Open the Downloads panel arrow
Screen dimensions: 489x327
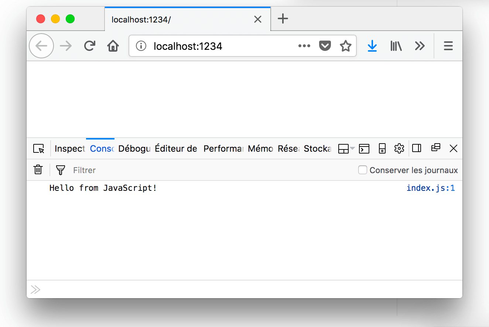click(x=372, y=46)
